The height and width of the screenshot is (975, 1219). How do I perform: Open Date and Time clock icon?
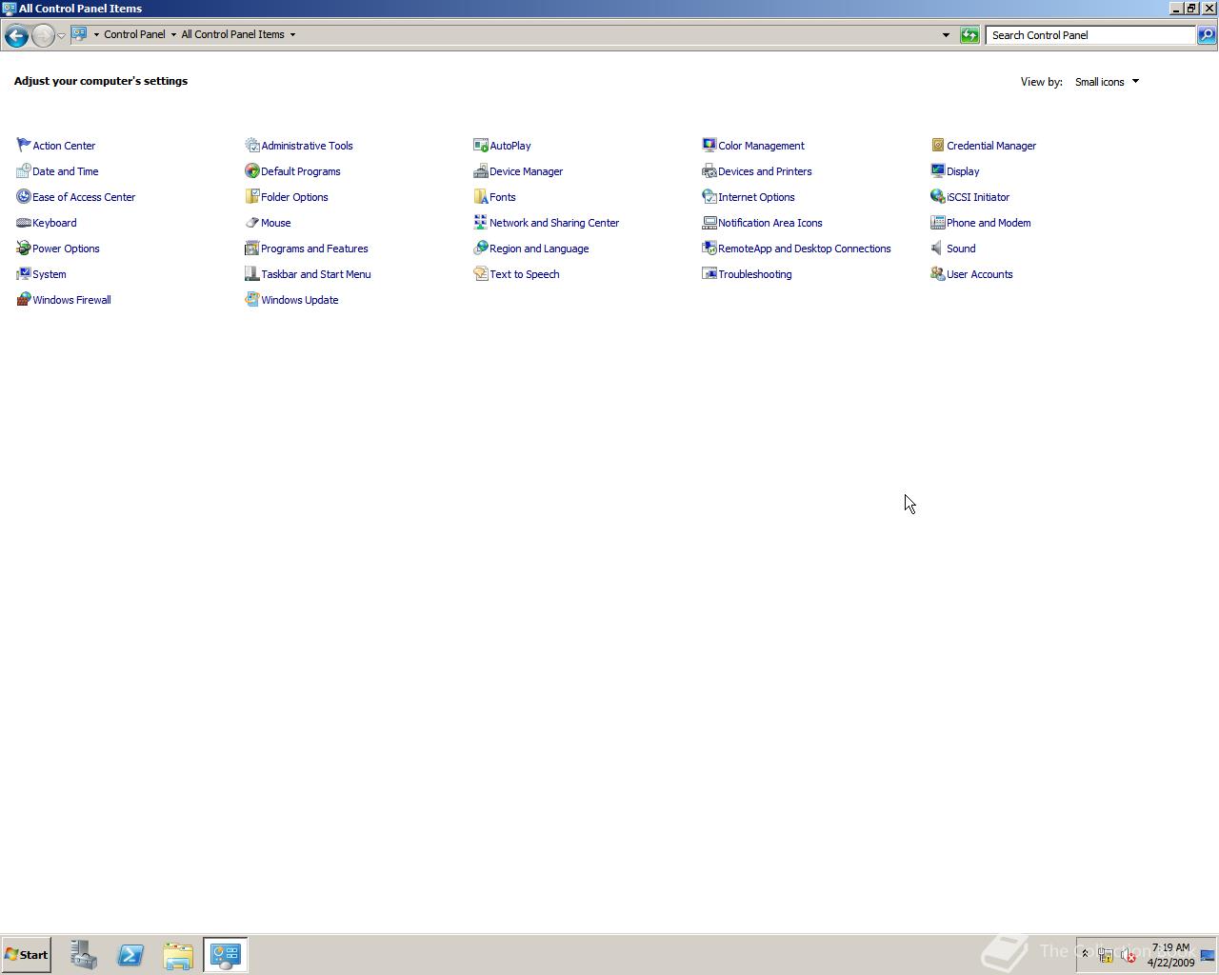click(24, 171)
